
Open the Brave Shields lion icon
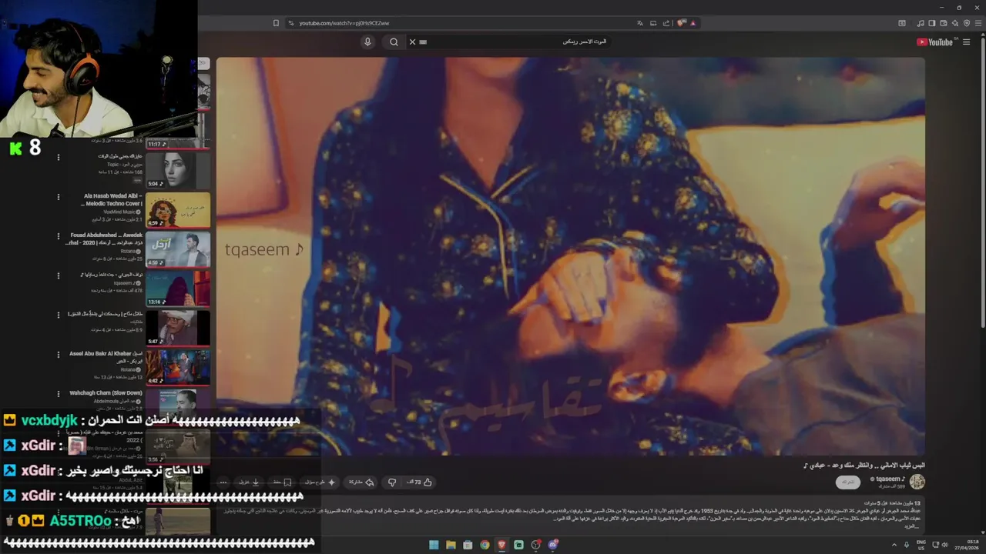(x=681, y=23)
